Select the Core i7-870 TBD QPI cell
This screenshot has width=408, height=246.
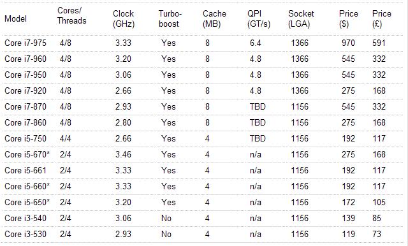(x=258, y=106)
